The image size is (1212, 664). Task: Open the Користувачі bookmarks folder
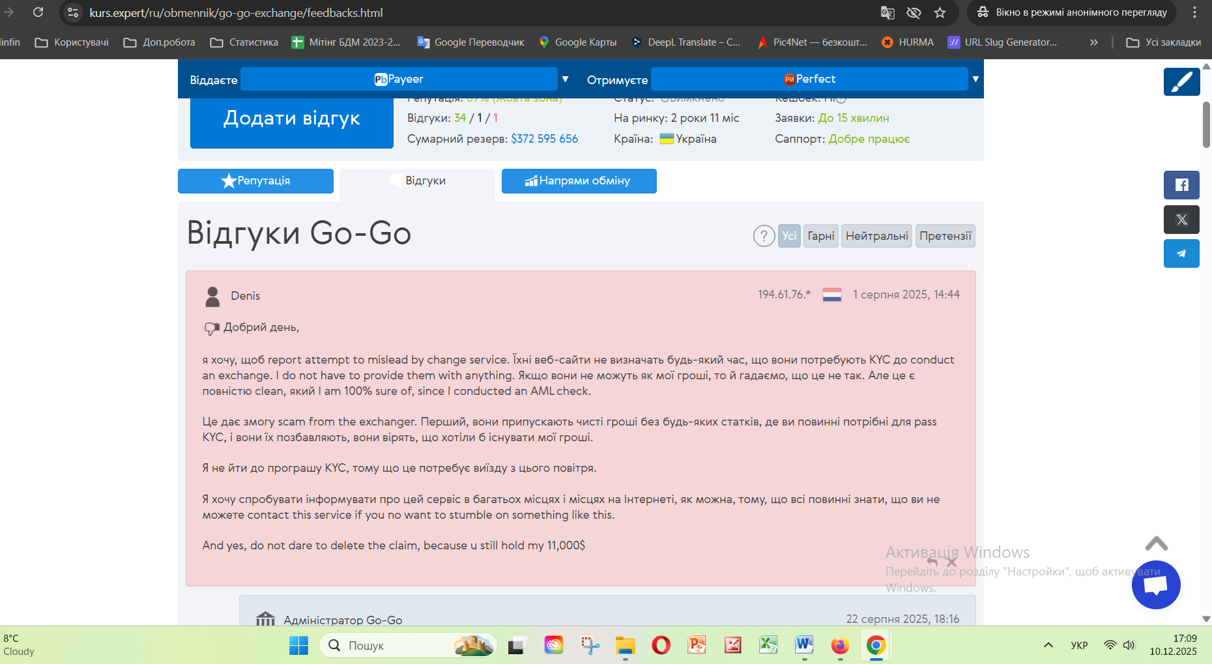coord(72,42)
